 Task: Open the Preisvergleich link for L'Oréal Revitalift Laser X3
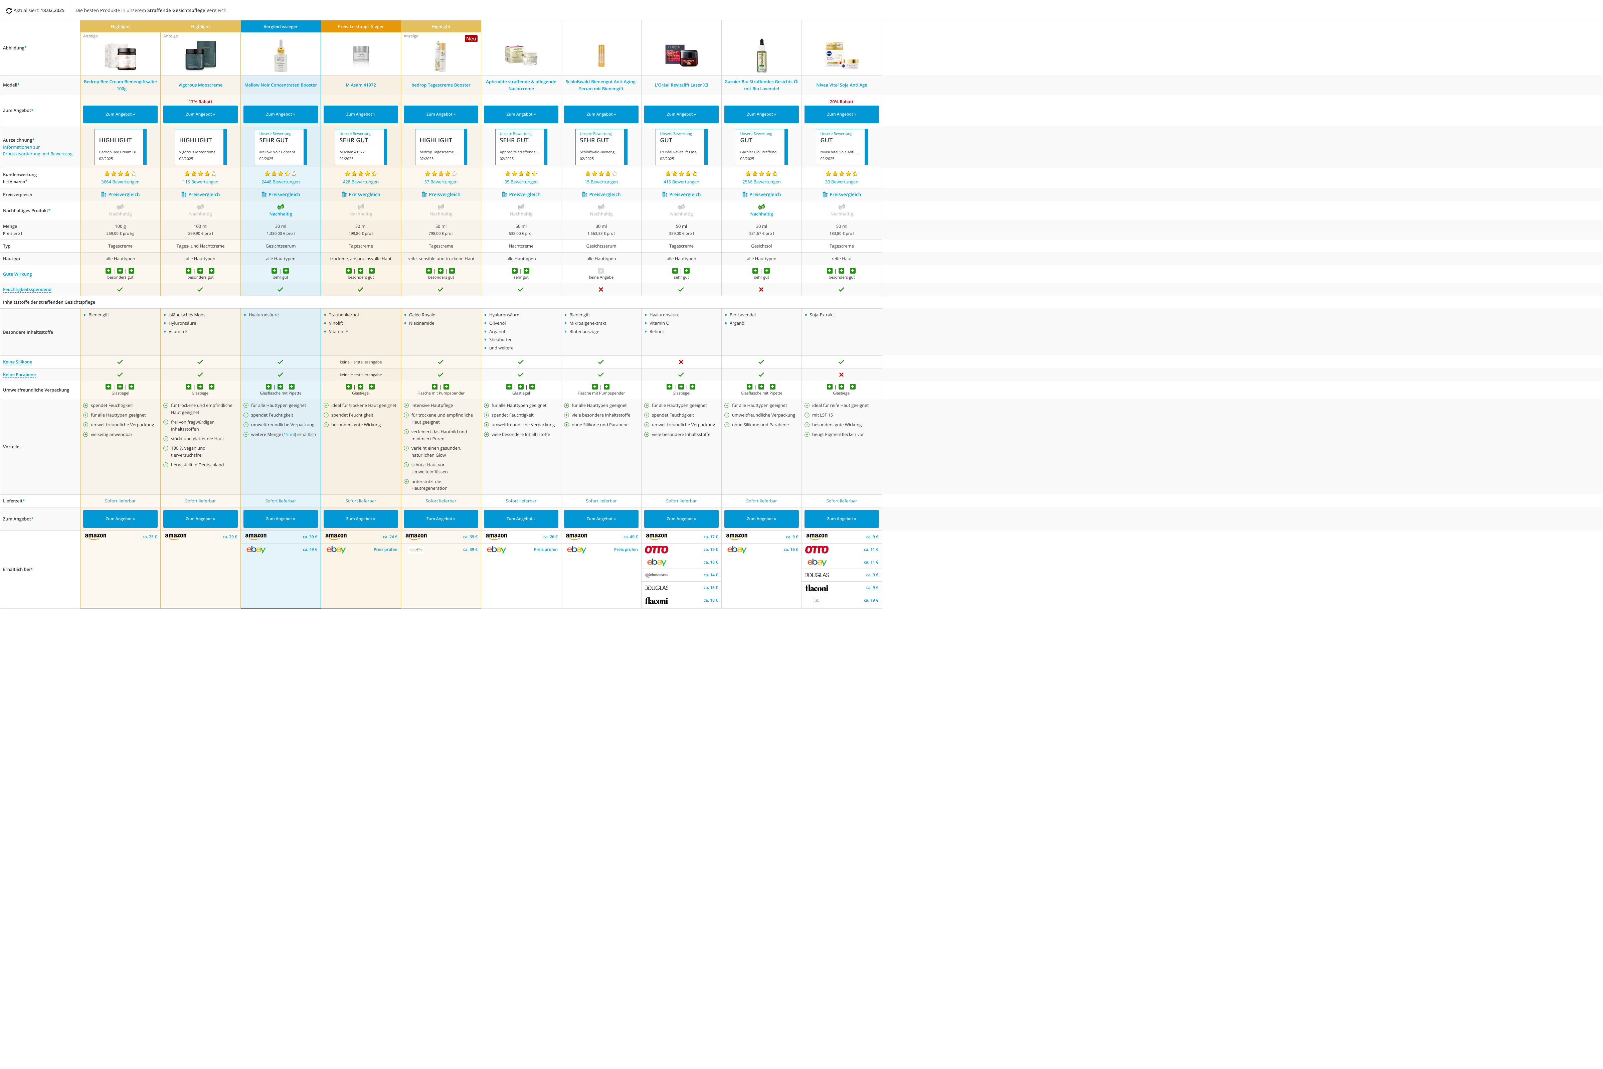coord(682,194)
